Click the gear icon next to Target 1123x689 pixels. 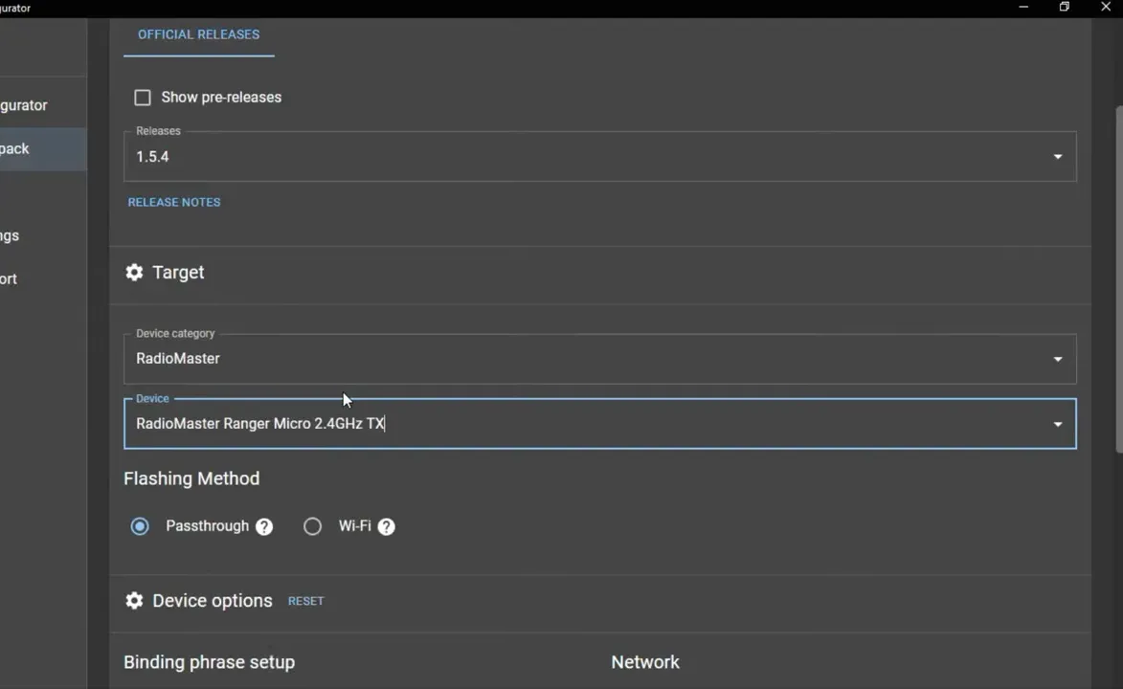(x=134, y=272)
